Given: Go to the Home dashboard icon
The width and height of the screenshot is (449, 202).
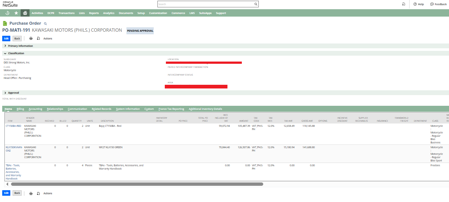Looking at the screenshot, I should [25, 13].
